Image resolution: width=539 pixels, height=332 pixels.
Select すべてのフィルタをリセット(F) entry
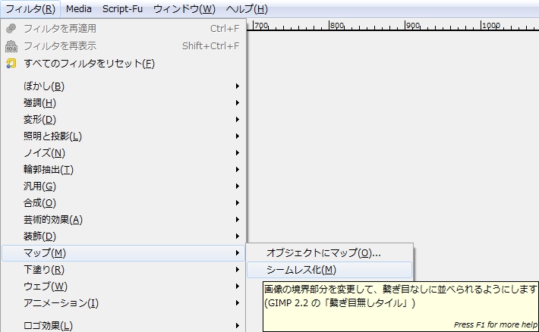point(123,64)
